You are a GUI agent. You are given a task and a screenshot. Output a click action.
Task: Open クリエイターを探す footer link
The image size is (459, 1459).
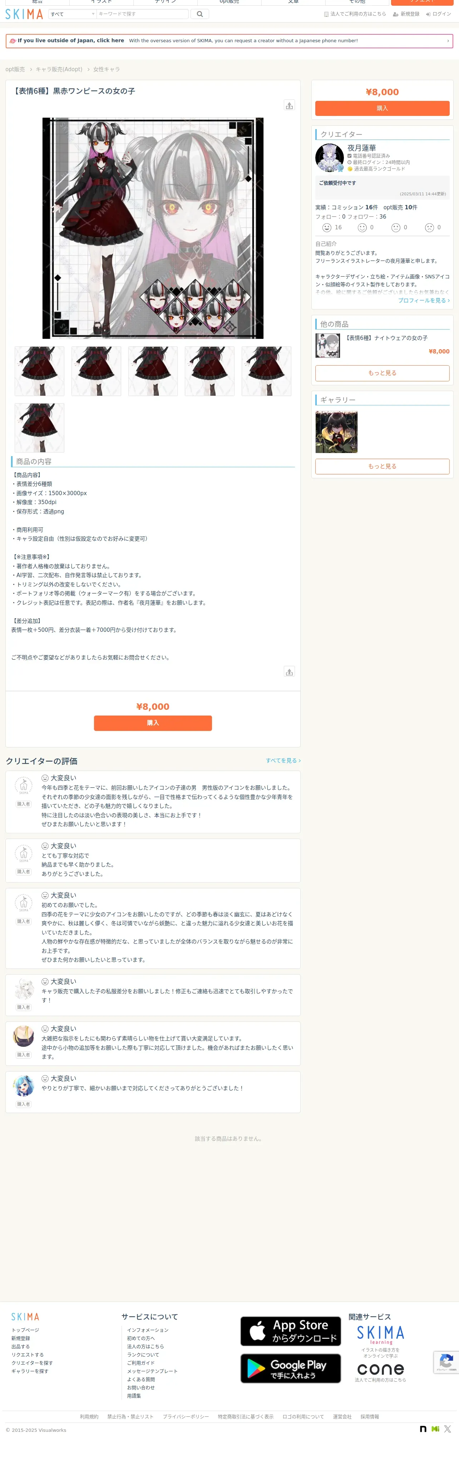point(32,1363)
